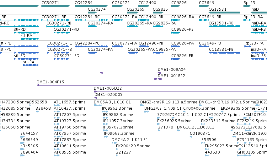267x157 pixels.
Task: Select the CG9826 gene feature
Action: click(x=176, y=6)
